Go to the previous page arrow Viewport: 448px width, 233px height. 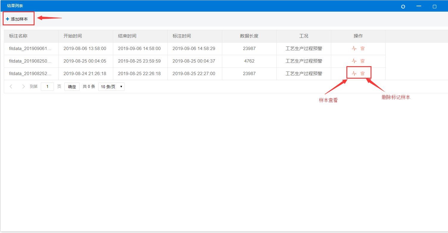click(11, 87)
